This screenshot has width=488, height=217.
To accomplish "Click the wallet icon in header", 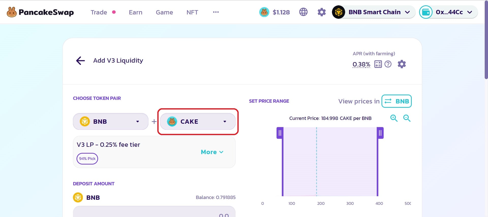I will 426,12.
